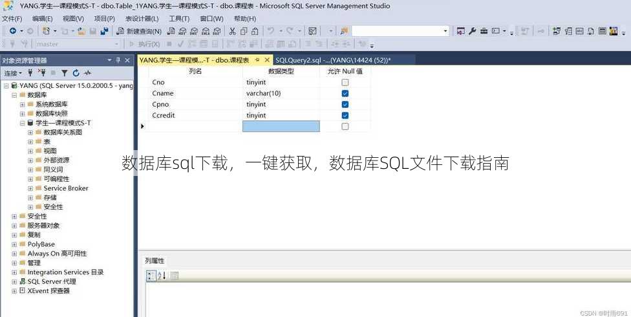Collapse the 数据库 folder

(x=14, y=95)
